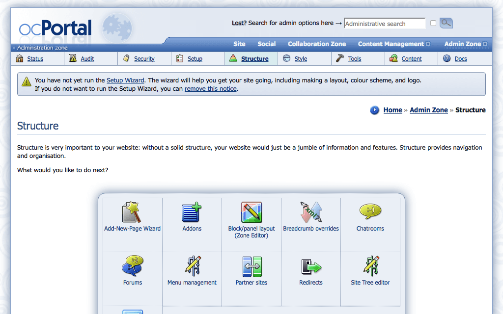Click the 'remove this notice' link
Viewport: 503px width, 314px height.
[x=210, y=89]
